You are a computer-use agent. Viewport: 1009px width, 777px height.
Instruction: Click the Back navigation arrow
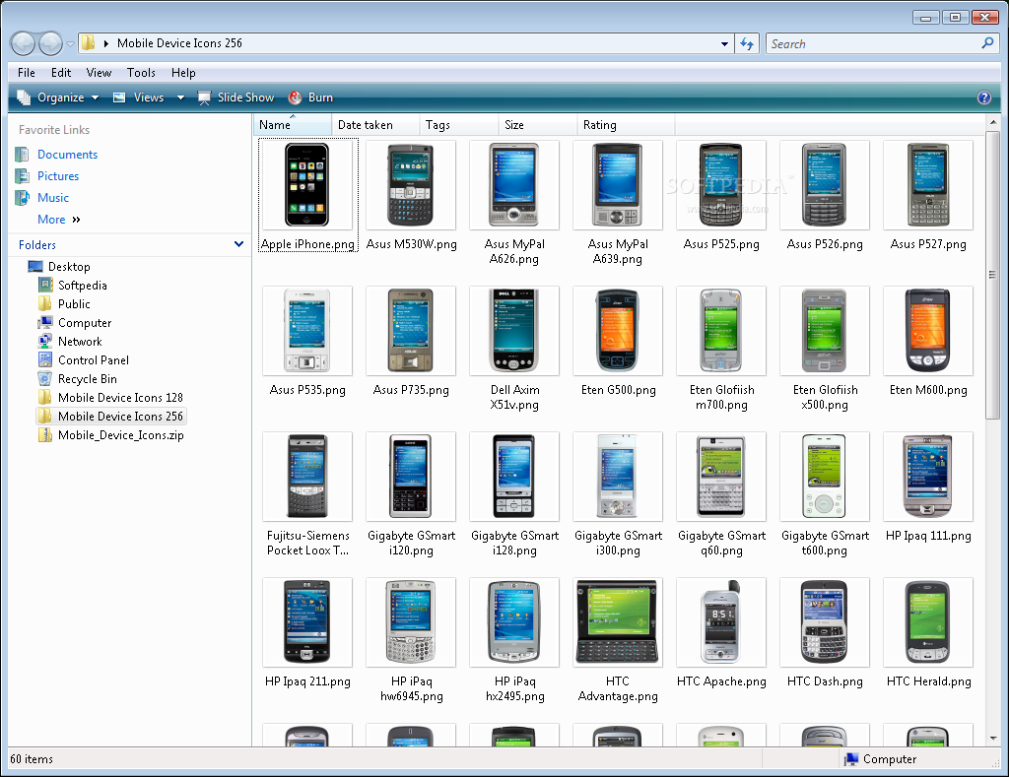point(24,43)
